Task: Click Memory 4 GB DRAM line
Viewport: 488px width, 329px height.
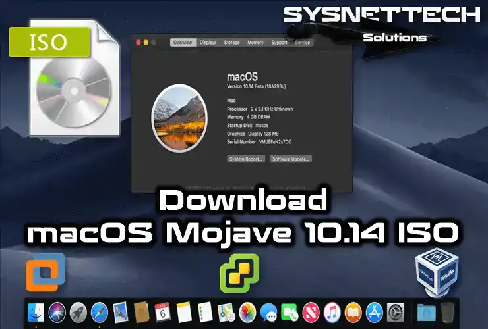Action: coord(249,117)
